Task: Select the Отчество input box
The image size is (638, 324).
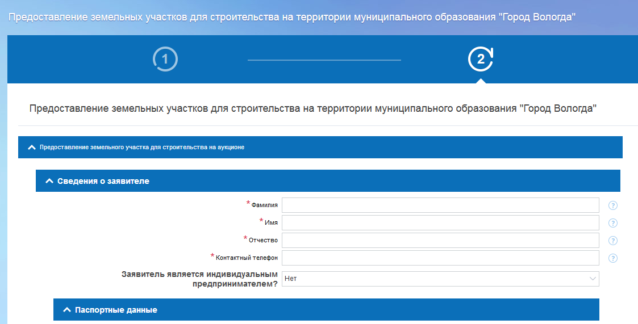Action: pyautogui.click(x=440, y=240)
